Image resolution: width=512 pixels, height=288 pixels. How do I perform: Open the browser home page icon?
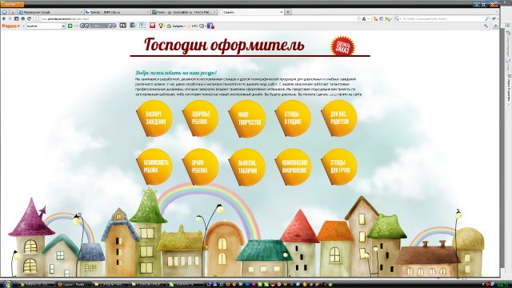tap(23, 19)
